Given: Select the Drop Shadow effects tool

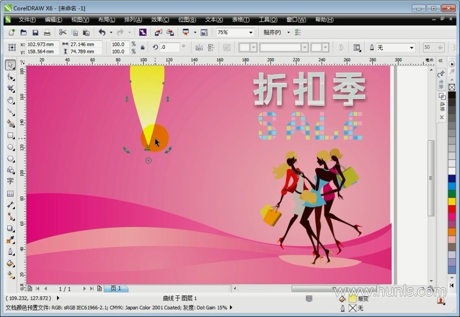Looking at the screenshot, I should 10,229.
